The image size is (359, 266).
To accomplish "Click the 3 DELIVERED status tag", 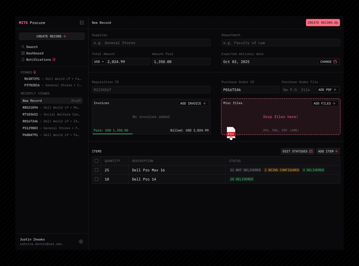I will (313, 170).
